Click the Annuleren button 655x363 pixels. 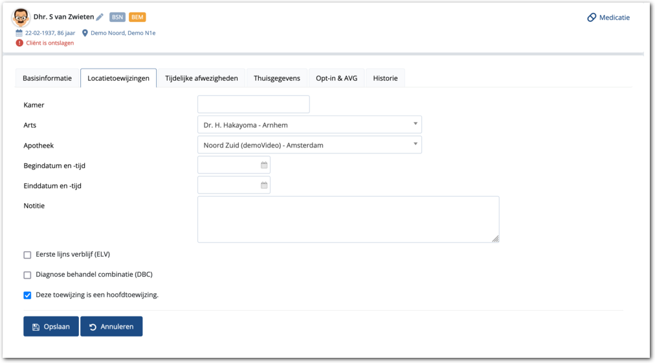coord(111,327)
